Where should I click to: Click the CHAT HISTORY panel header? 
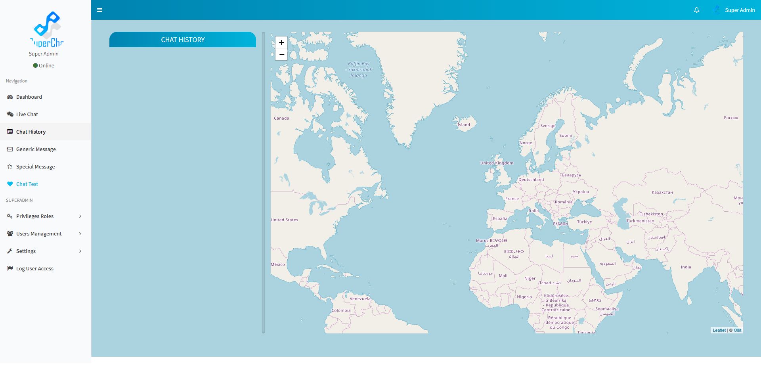[183, 40]
